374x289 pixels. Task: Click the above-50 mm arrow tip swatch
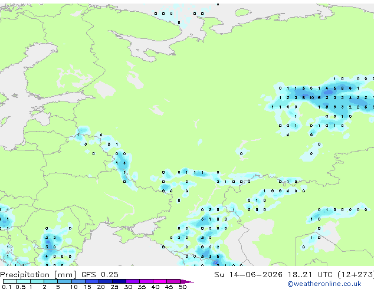pos(186,281)
